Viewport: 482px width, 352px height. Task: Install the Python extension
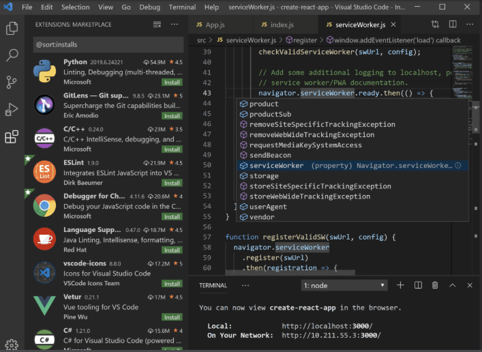(172, 82)
